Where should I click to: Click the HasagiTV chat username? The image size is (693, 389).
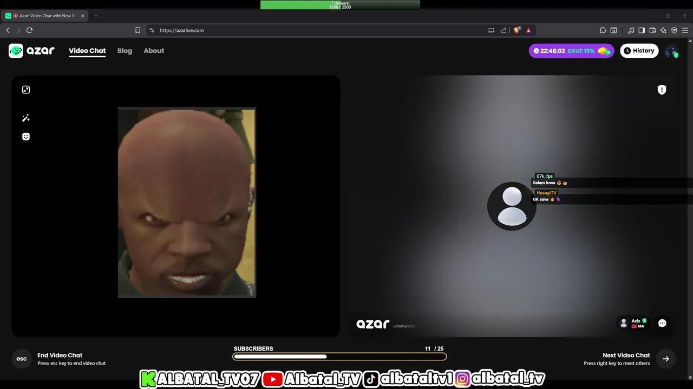pos(546,193)
